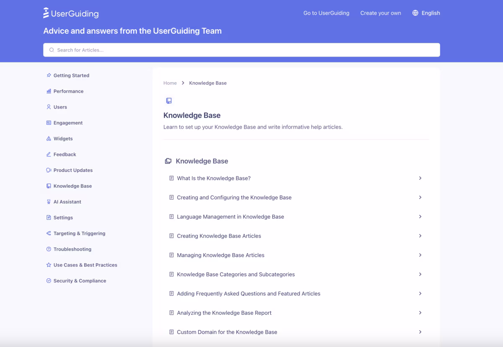Click the Widgets icon in the sidebar
This screenshot has height=347, width=503.
48,138
